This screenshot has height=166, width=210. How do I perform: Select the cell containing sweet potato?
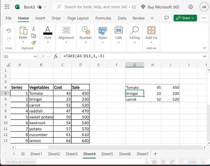[41, 117]
